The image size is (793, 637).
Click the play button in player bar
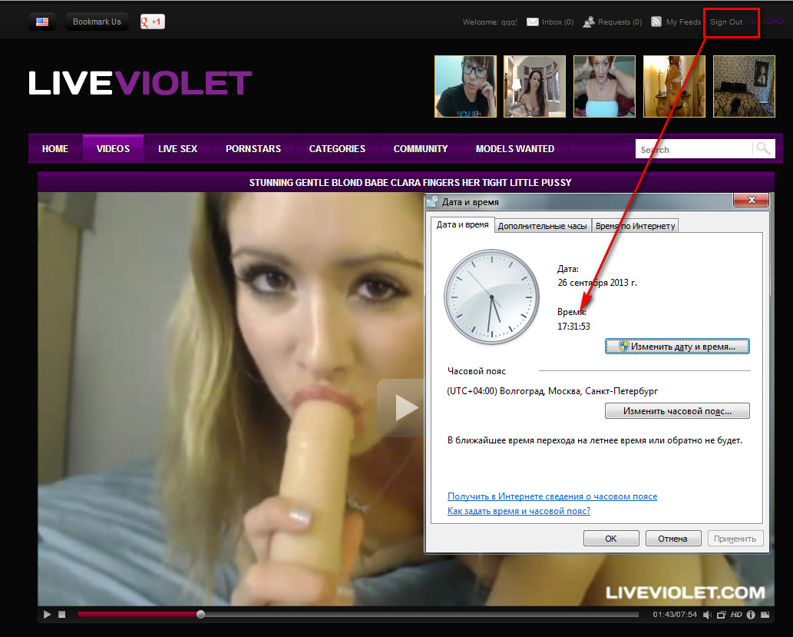[x=47, y=615]
